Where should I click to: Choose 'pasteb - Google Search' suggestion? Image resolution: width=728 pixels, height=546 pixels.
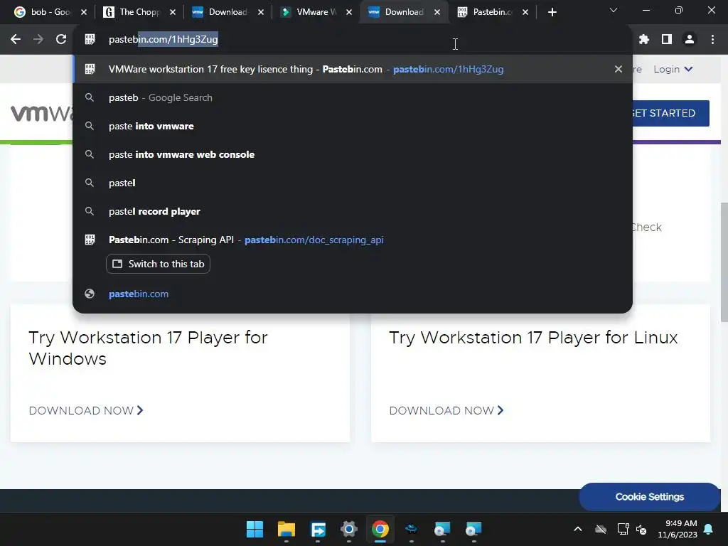353,97
